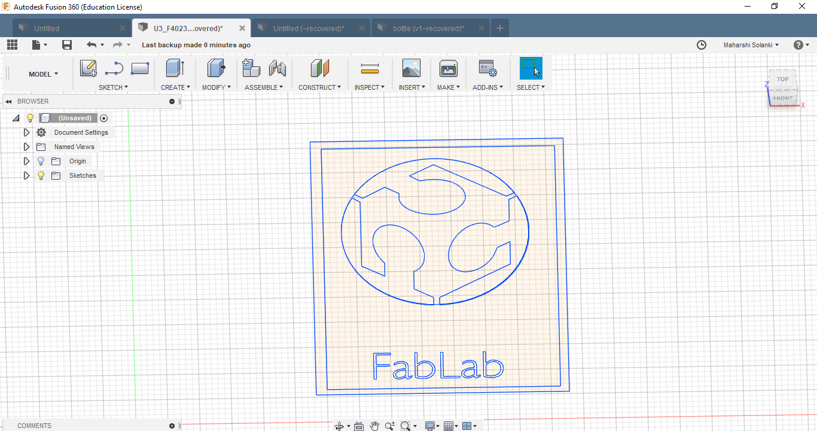Click the Joint assemble icon
Image resolution: width=817 pixels, height=431 pixels.
[277, 69]
